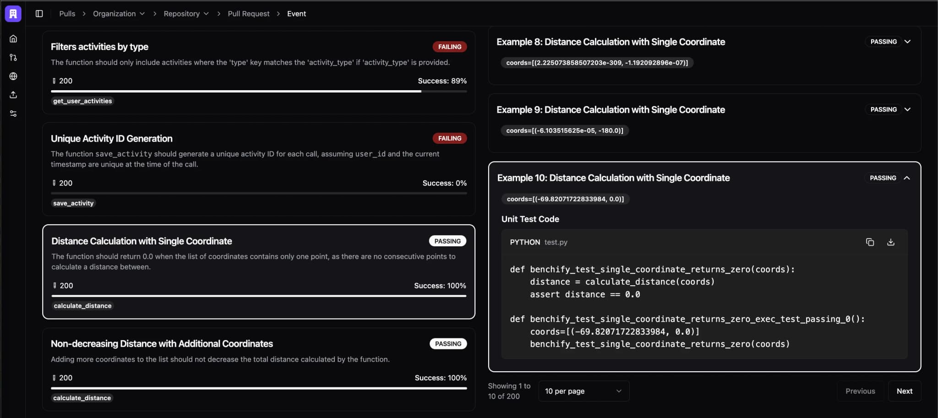Click the upload icon in the sidebar
This screenshot has width=938, height=418.
(13, 95)
